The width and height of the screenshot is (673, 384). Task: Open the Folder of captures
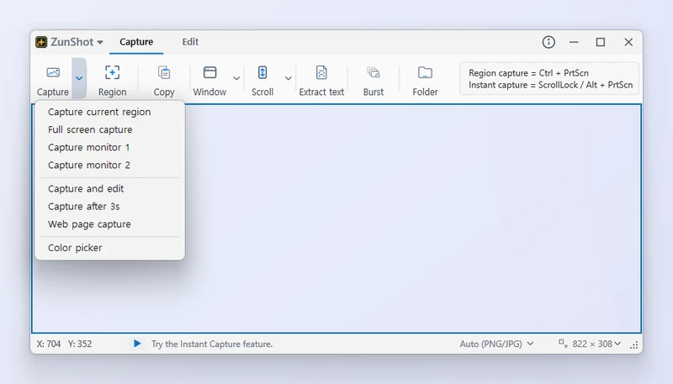pos(425,80)
